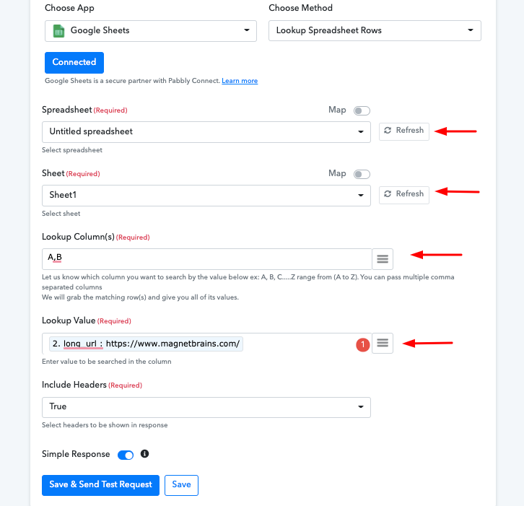Image resolution: width=524 pixels, height=506 pixels.
Task: Click the white Save button
Action: click(181, 485)
